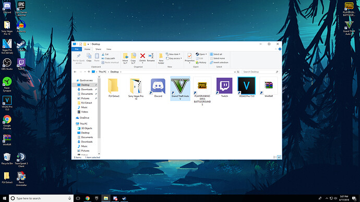This screenshot has width=360, height=202.
Task: Select the WinRAR shortcut in file list
Action: pyautogui.click(x=268, y=88)
